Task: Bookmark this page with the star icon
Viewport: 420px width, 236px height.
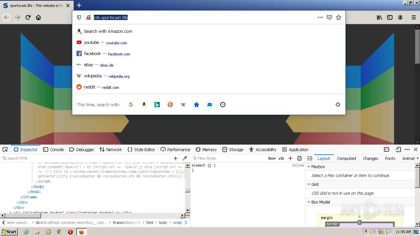Action: (x=339, y=17)
